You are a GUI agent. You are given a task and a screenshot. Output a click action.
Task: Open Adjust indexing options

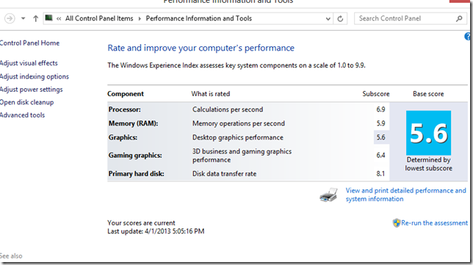tap(35, 76)
